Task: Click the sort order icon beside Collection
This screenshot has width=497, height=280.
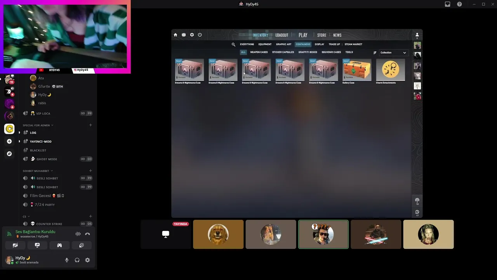Action: coord(375,52)
